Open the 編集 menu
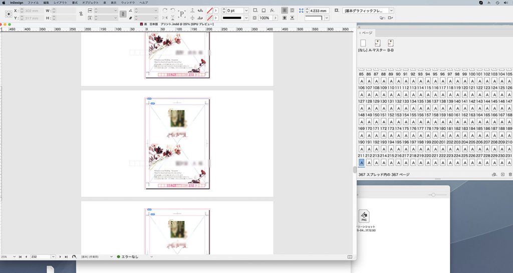 46,2
